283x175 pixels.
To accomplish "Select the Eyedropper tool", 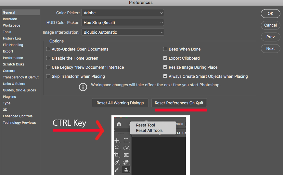I will click(117, 162).
